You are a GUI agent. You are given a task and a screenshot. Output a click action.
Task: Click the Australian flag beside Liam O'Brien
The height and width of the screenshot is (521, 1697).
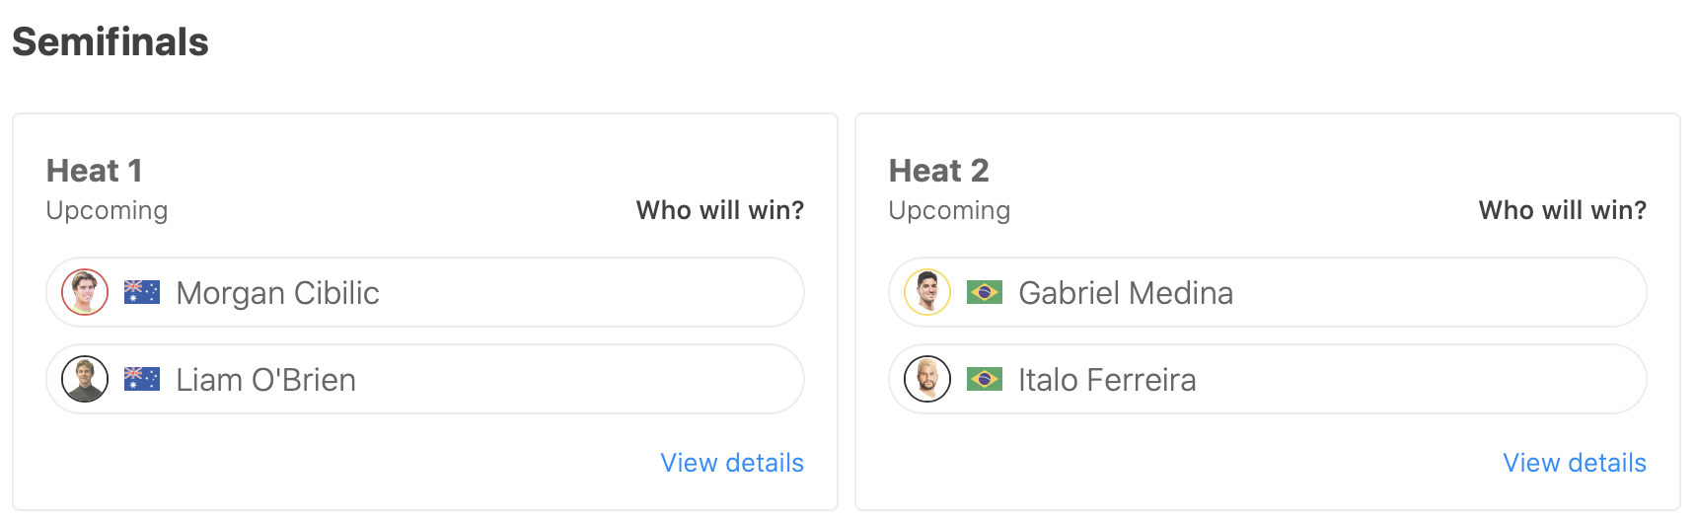point(142,379)
